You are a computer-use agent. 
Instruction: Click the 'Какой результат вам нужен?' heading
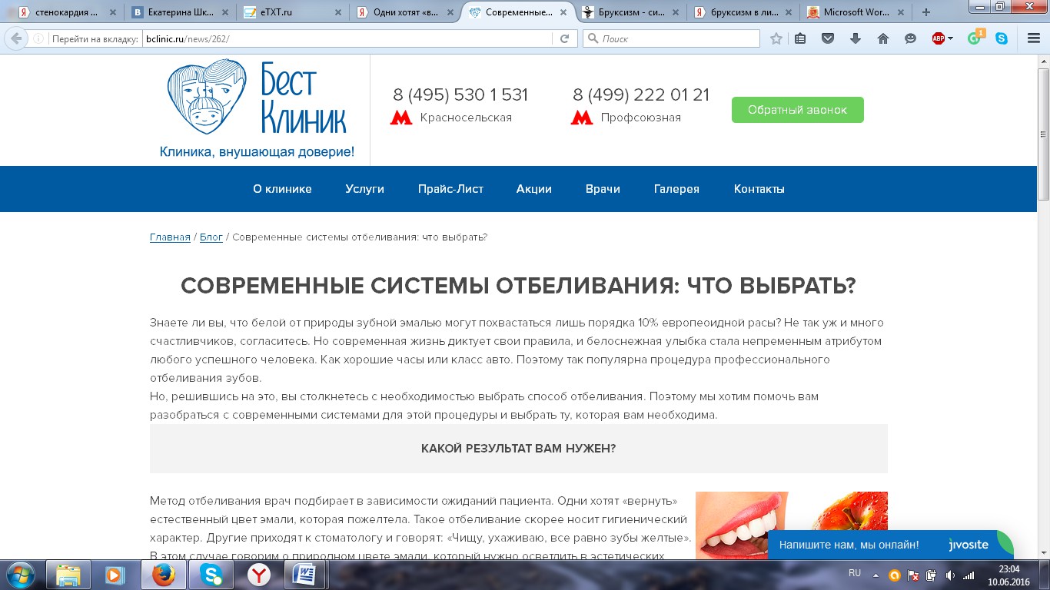519,449
